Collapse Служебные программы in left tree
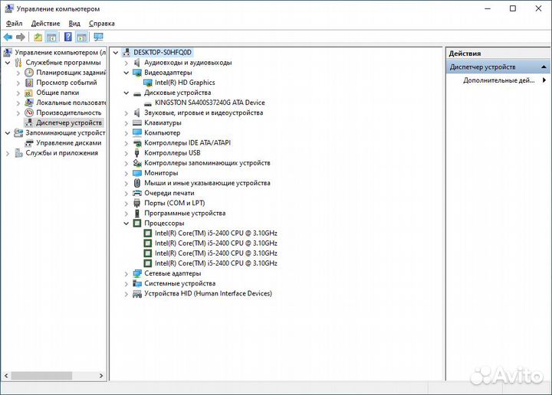The width and height of the screenshot is (552, 395). [8, 63]
